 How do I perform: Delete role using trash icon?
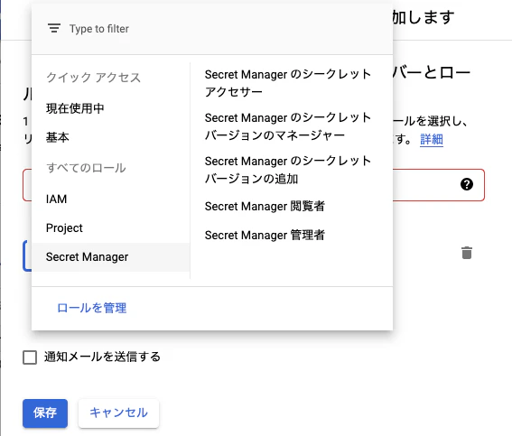coord(467,253)
